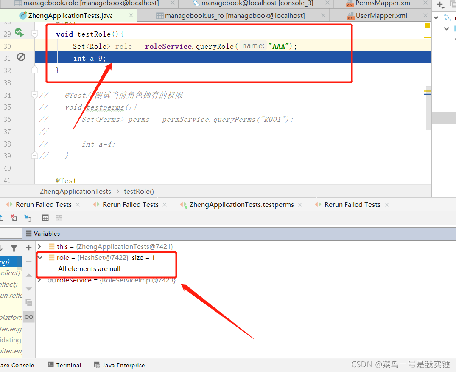Click the name: parameter hint on line 30
This screenshot has width=456, height=372.
click(253, 46)
